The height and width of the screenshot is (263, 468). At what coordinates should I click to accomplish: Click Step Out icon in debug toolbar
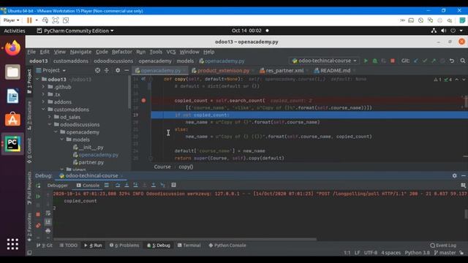(x=154, y=185)
